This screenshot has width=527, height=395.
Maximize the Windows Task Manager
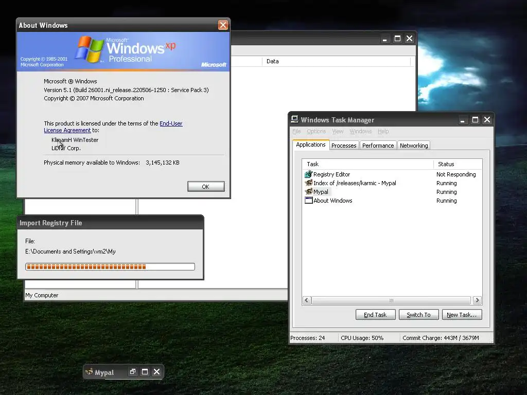[x=475, y=120]
